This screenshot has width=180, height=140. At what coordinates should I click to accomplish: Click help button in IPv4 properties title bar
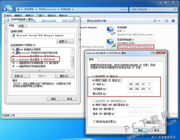[154, 52]
